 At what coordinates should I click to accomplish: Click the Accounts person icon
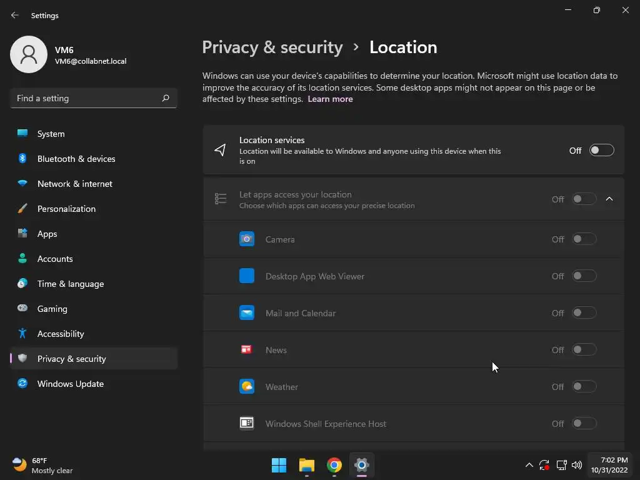(x=22, y=258)
